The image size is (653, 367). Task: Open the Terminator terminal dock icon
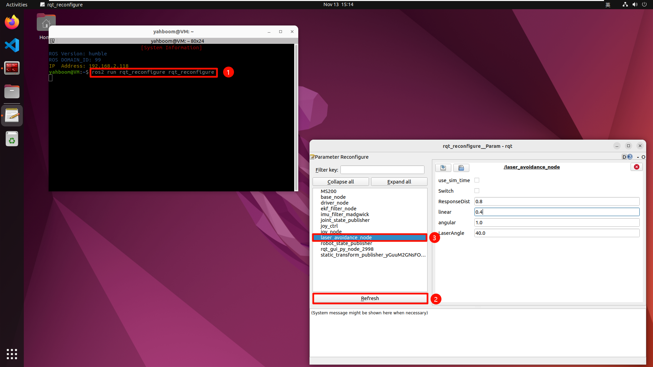[x=12, y=68]
